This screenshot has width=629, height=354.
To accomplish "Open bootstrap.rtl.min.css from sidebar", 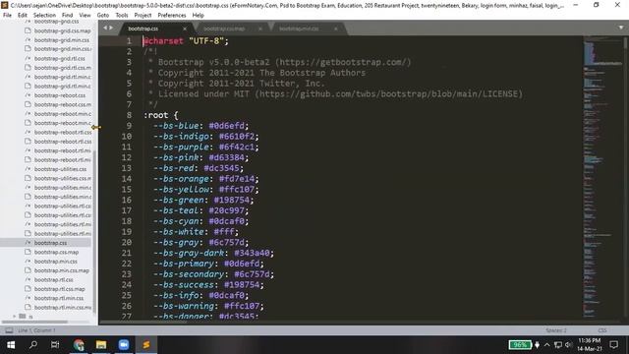I will [x=59, y=298].
